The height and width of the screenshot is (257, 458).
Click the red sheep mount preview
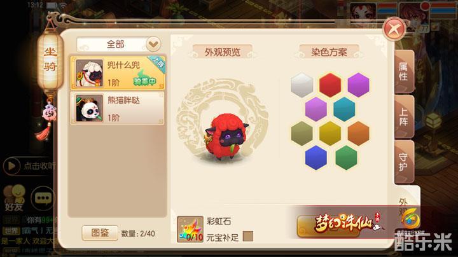tap(225, 135)
